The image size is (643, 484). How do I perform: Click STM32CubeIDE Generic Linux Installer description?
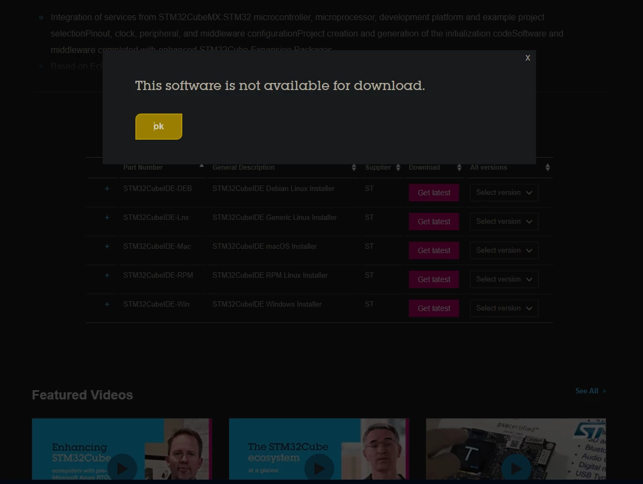point(275,218)
